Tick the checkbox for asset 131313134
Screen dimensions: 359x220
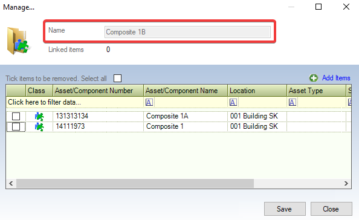16,116
